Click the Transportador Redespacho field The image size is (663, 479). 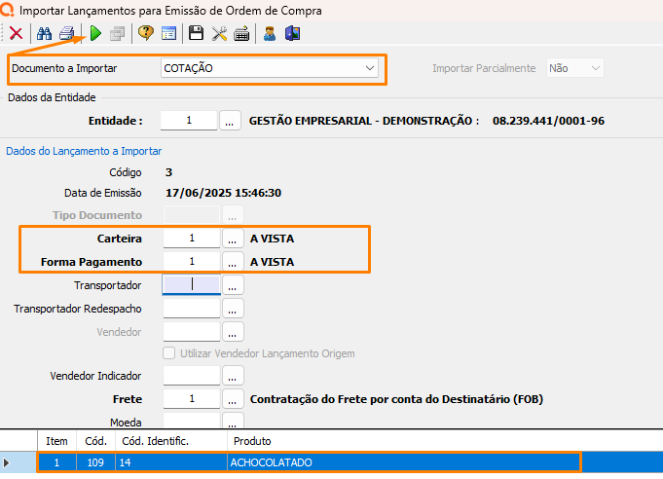pos(192,309)
